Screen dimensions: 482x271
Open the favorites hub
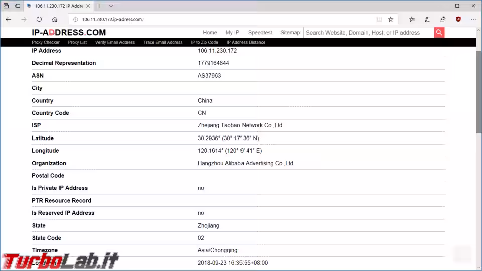click(x=412, y=19)
